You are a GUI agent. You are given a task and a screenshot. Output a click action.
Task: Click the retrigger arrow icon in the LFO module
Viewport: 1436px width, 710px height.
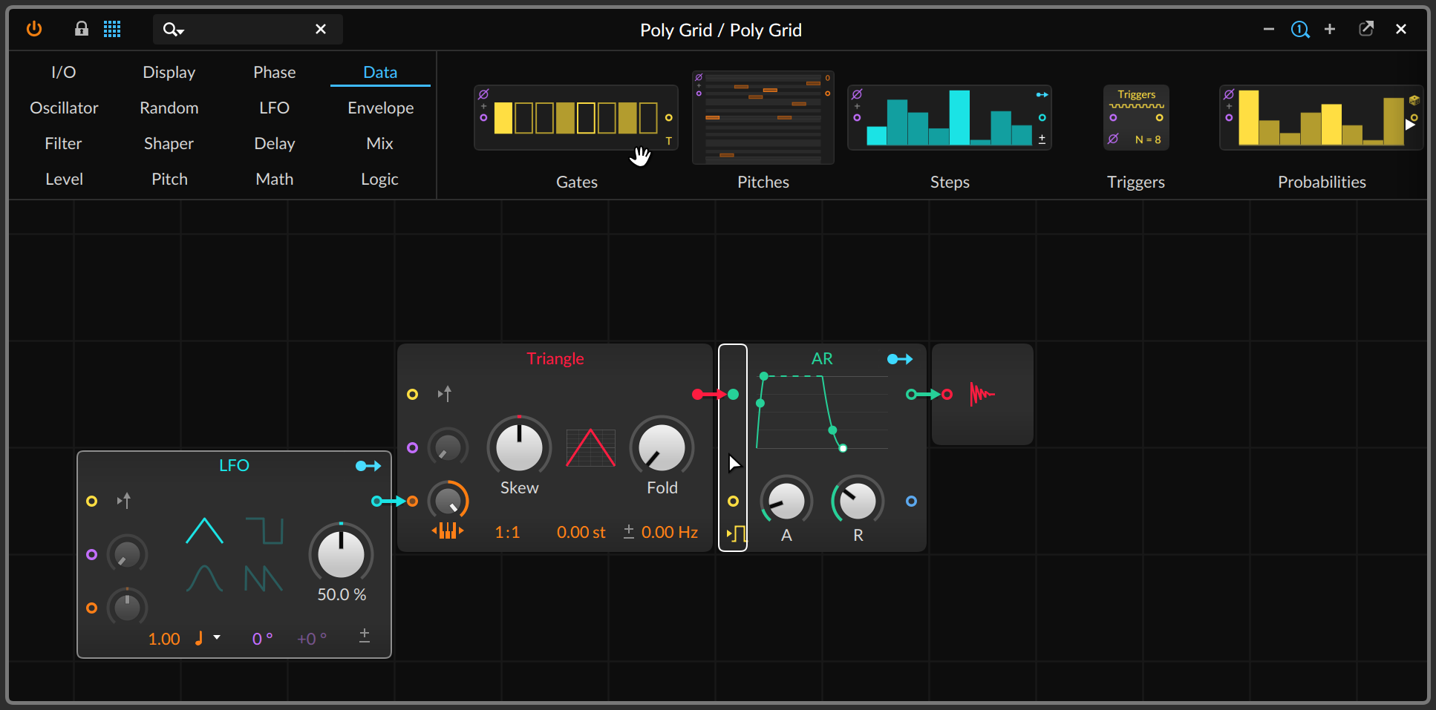pyautogui.click(x=124, y=501)
